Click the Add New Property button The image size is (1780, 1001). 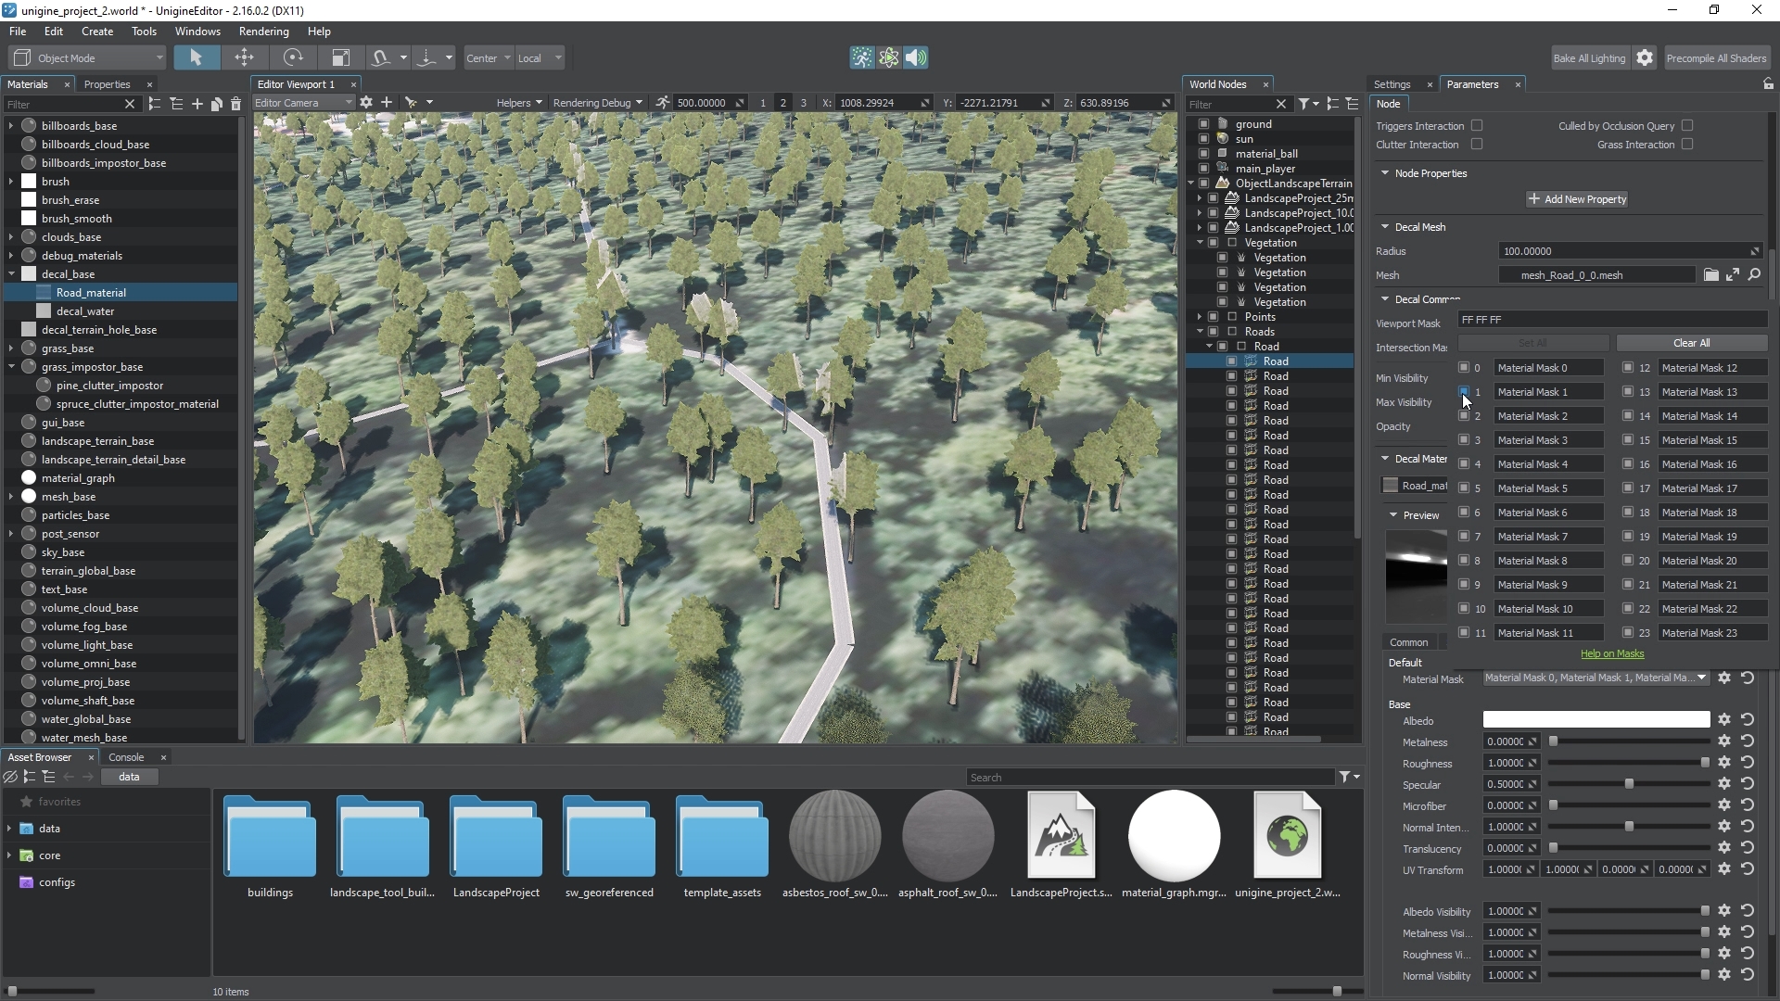1576,199
